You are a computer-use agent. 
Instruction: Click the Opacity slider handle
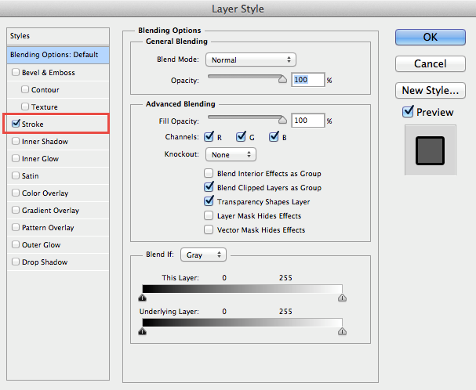click(282, 79)
